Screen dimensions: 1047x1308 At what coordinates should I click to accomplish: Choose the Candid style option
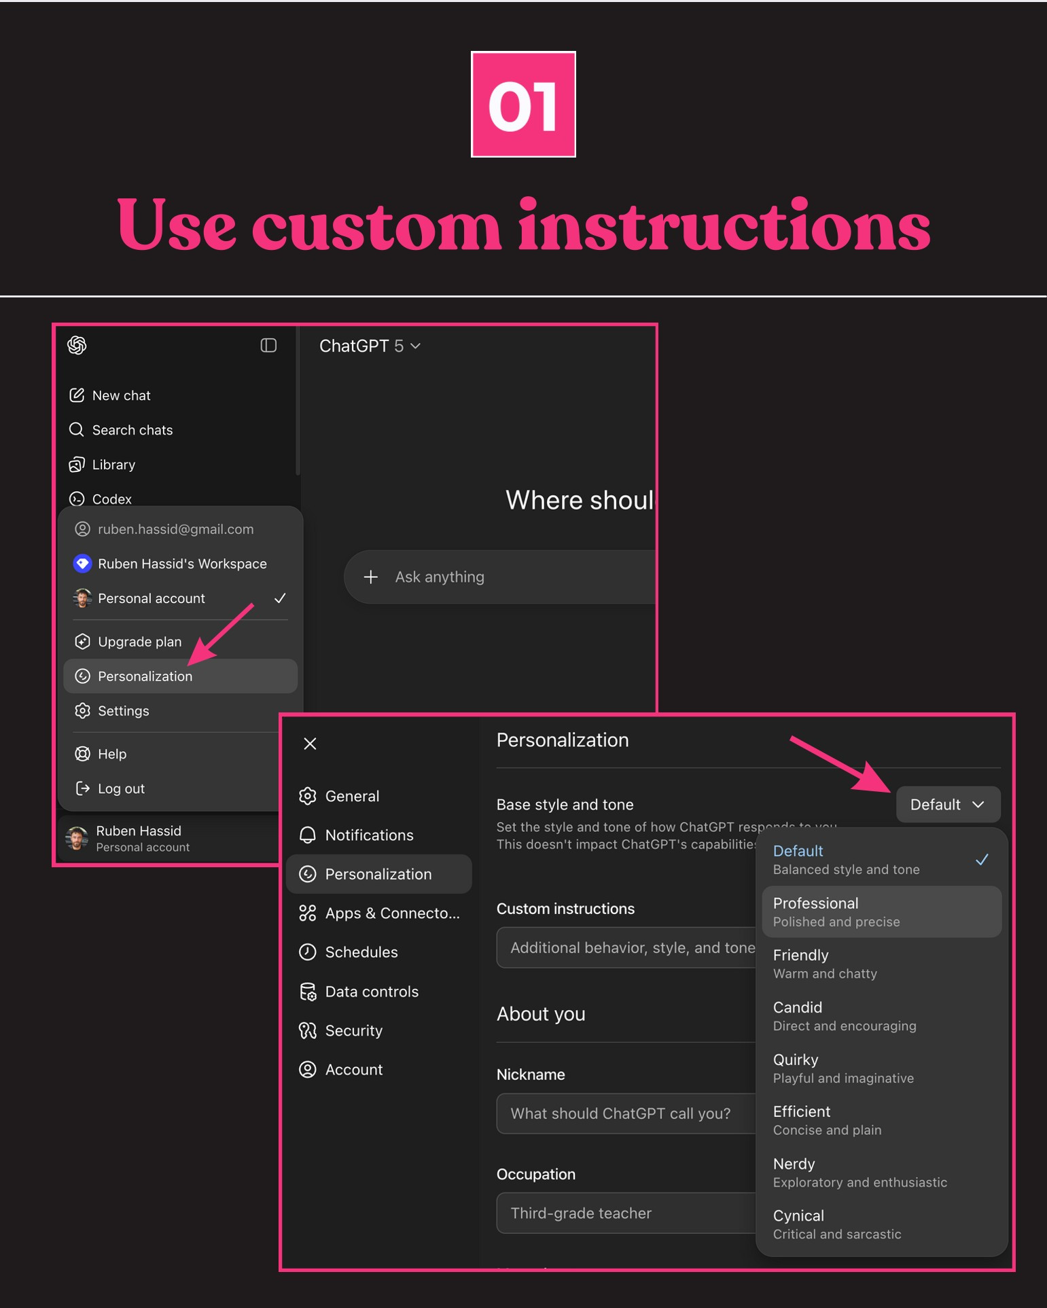click(881, 1016)
